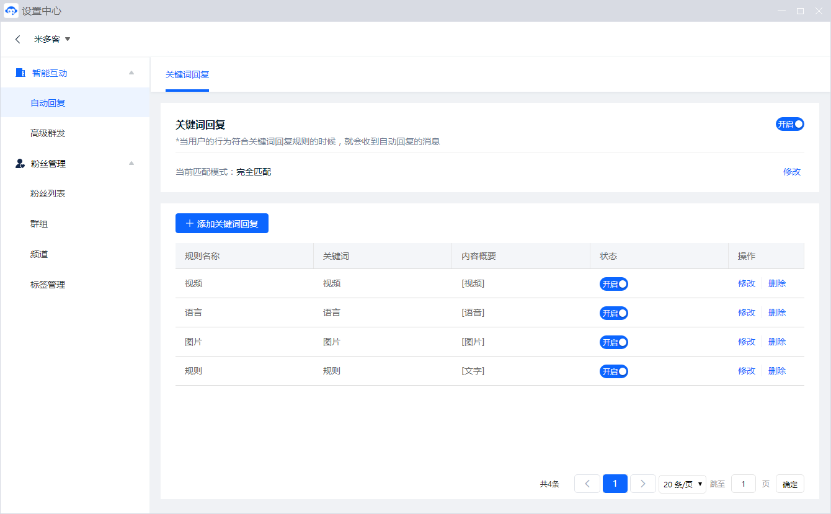Viewport: 831px width, 514px height.
Task: Click 删除 in the 视频 row
Action: click(777, 283)
